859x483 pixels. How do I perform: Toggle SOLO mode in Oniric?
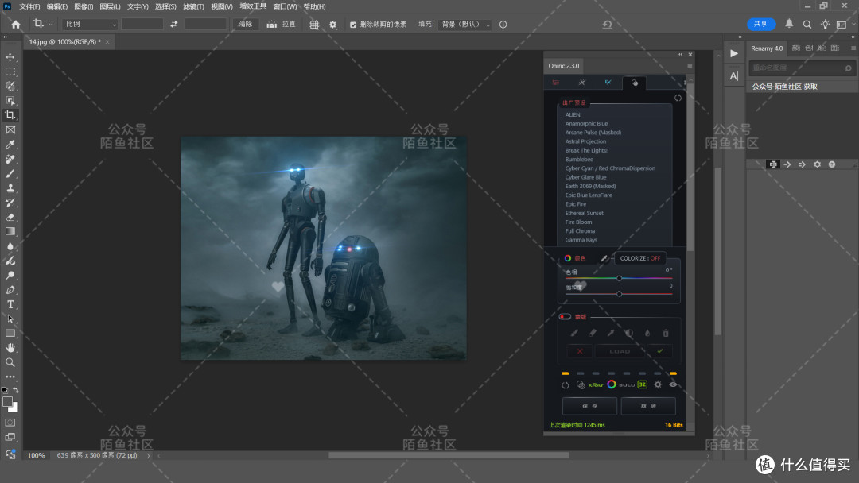[627, 385]
